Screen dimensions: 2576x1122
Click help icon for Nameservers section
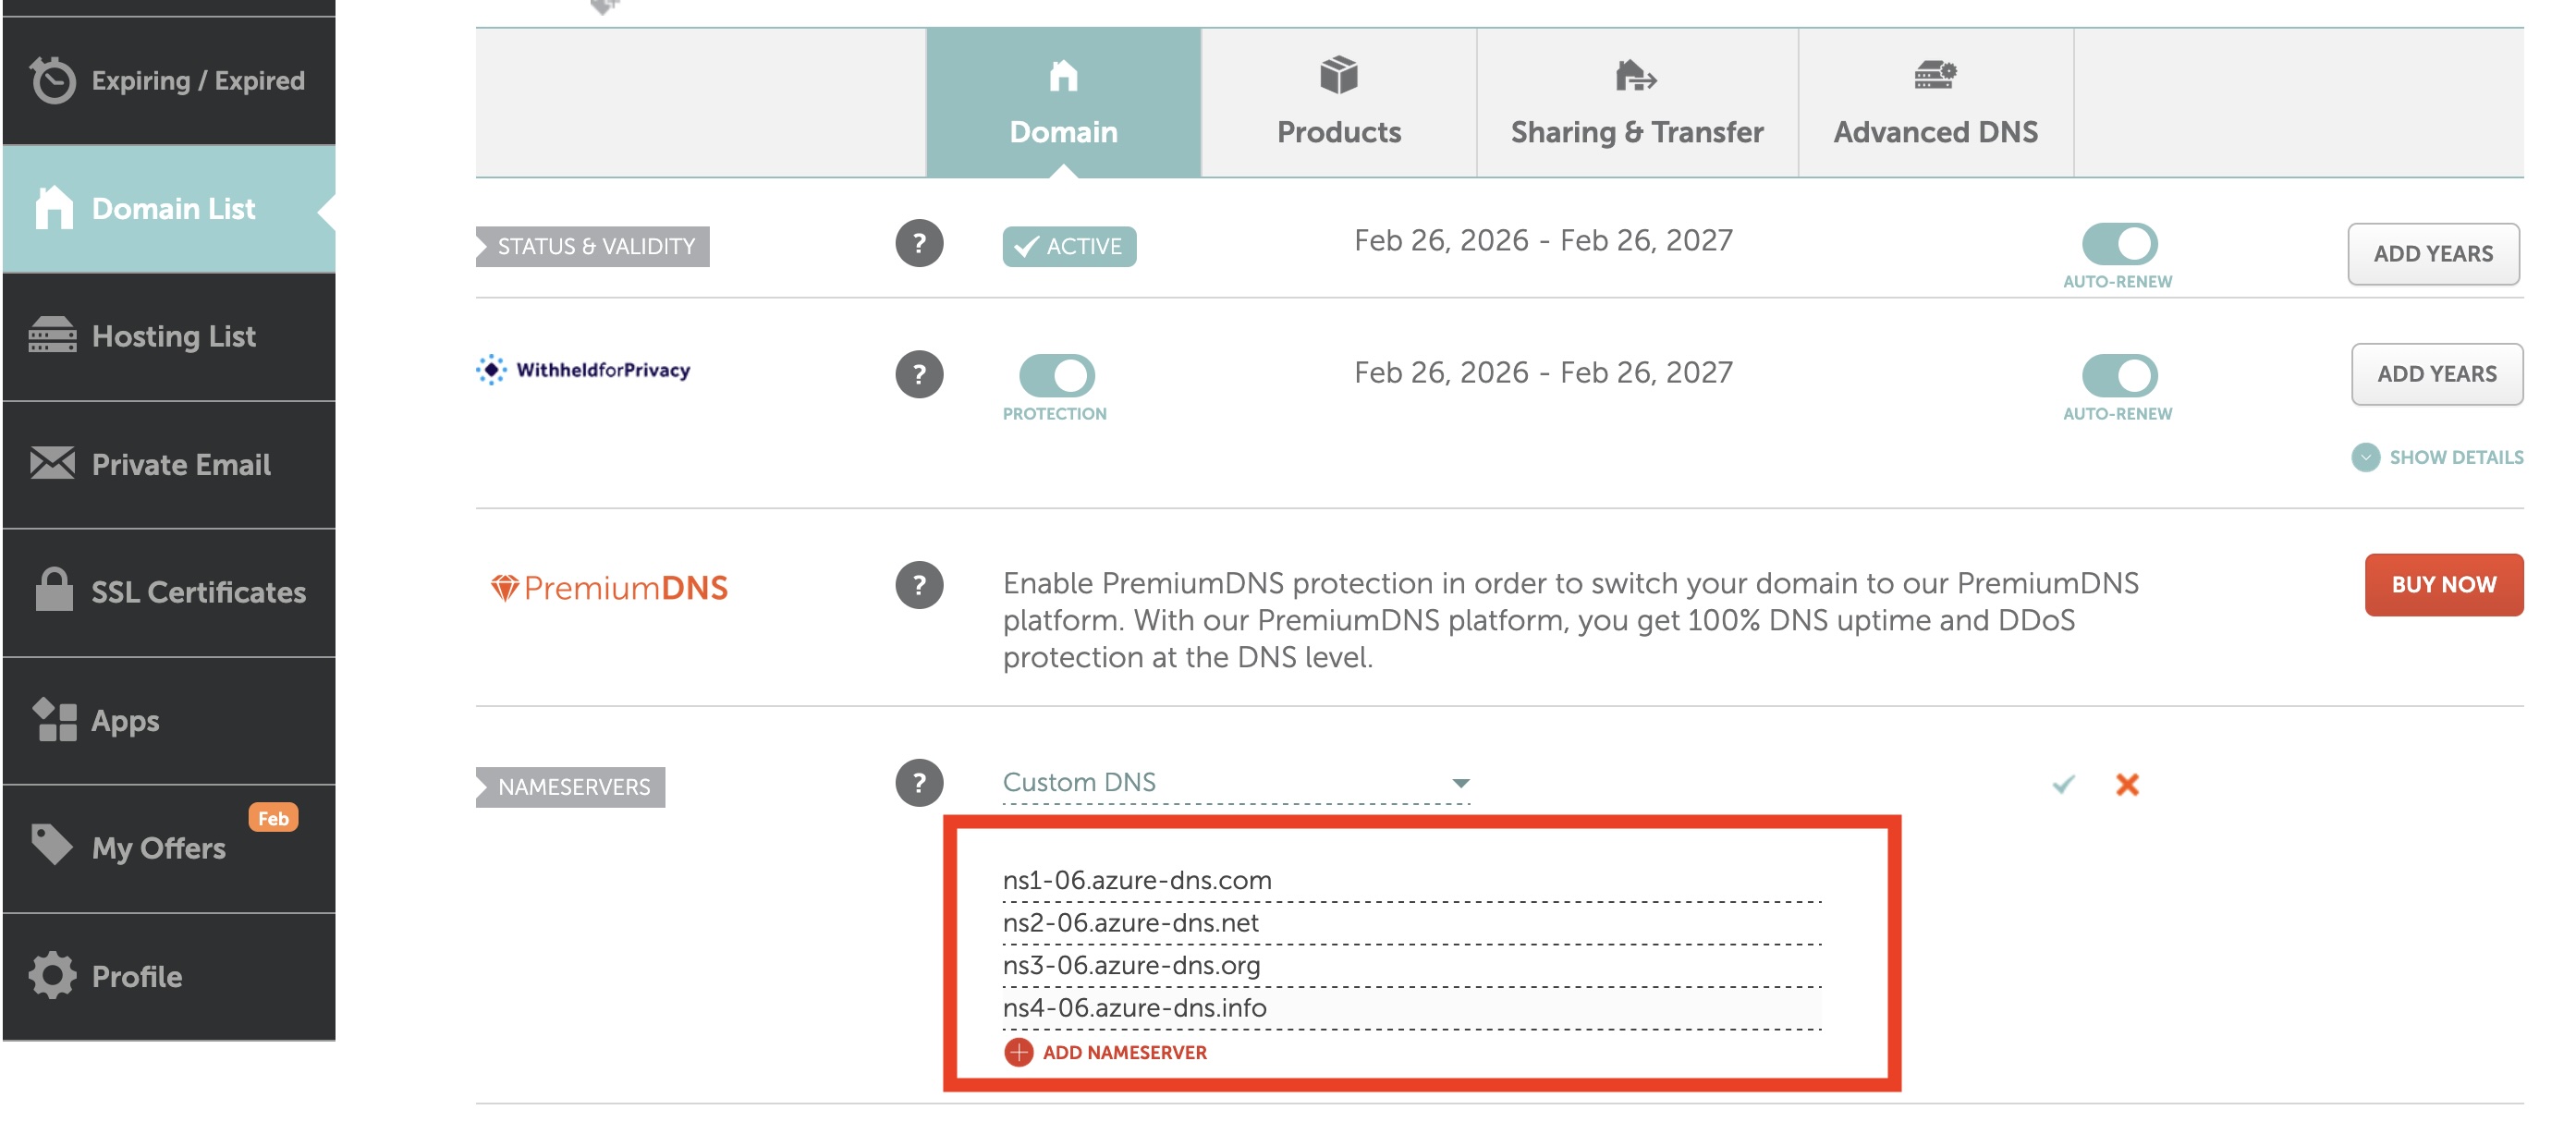tap(919, 782)
